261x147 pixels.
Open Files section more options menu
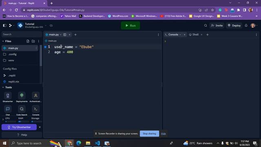coord(39,41)
